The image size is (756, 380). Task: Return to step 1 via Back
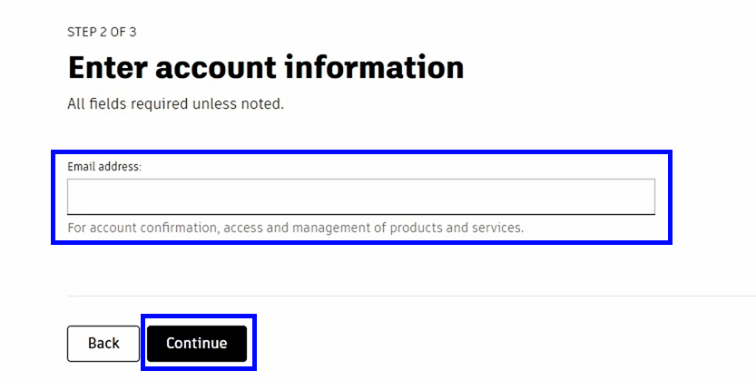(103, 344)
